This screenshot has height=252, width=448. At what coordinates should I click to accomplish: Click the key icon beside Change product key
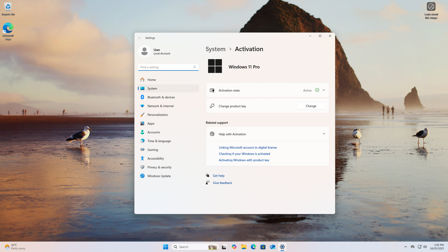(x=212, y=106)
